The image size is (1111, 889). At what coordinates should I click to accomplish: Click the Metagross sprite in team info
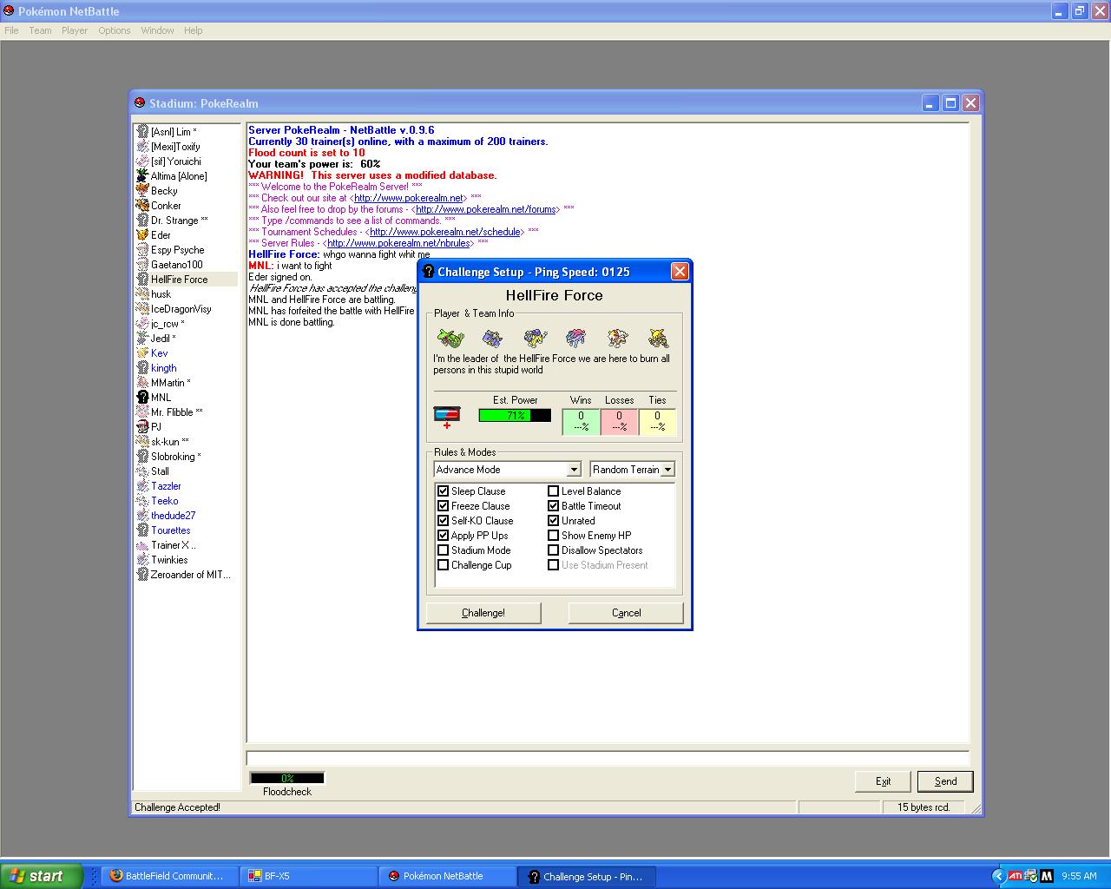point(492,338)
